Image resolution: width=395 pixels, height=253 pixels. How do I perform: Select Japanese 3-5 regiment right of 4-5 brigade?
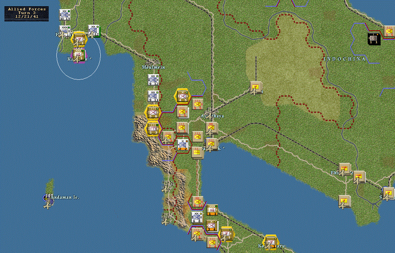pyautogui.click(x=198, y=105)
